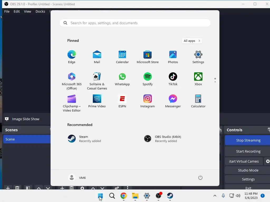Open the Xbox app
Screen dimensions: 270x202
198,79
